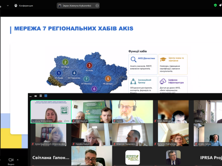Click the muted mic icon on Максим Якимович's tile
222x166 pixels.
[x=114, y=144]
